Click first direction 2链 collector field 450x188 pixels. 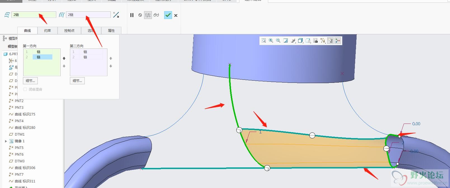(34, 15)
